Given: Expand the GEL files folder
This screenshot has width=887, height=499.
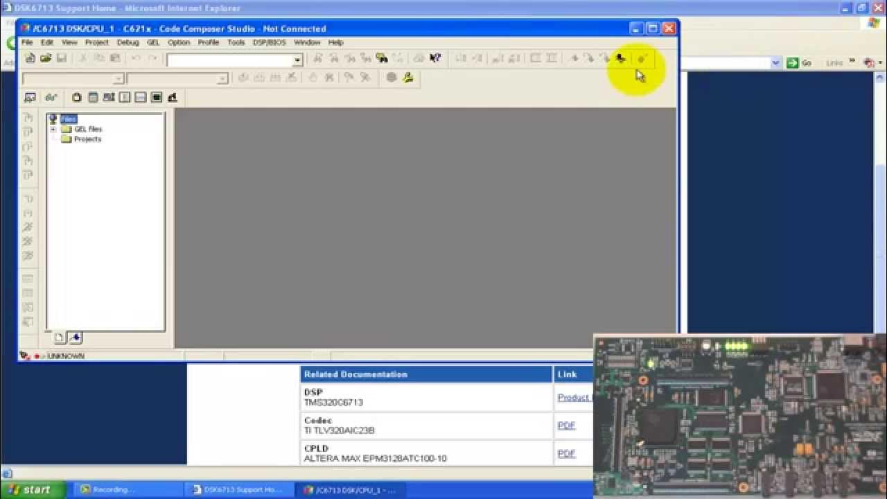Looking at the screenshot, I should point(53,129).
